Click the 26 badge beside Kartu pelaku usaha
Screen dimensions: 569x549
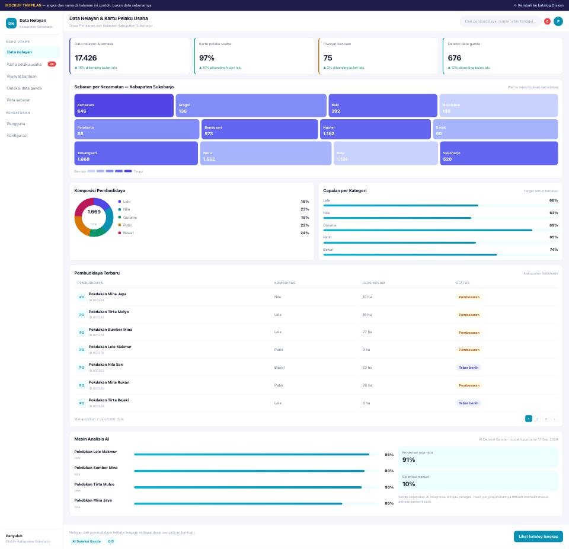tap(52, 64)
